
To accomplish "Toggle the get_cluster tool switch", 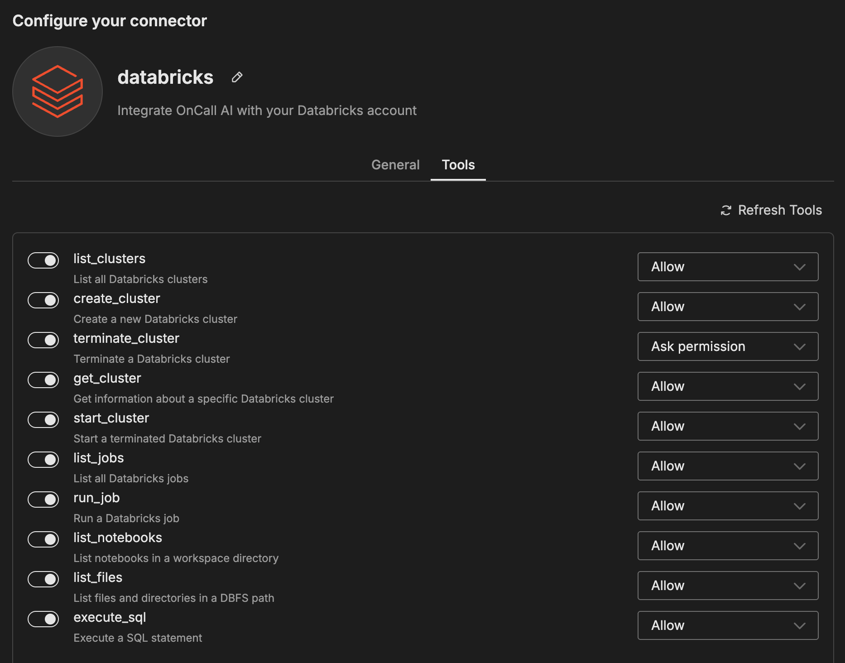I will pyautogui.click(x=43, y=380).
